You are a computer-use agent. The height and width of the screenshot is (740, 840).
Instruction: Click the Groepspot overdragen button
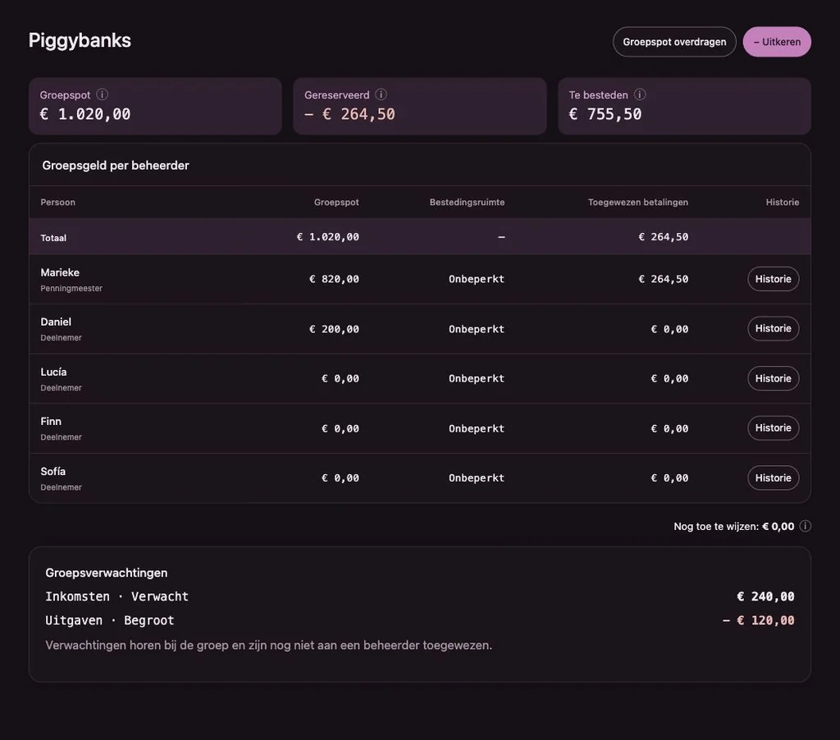point(674,42)
